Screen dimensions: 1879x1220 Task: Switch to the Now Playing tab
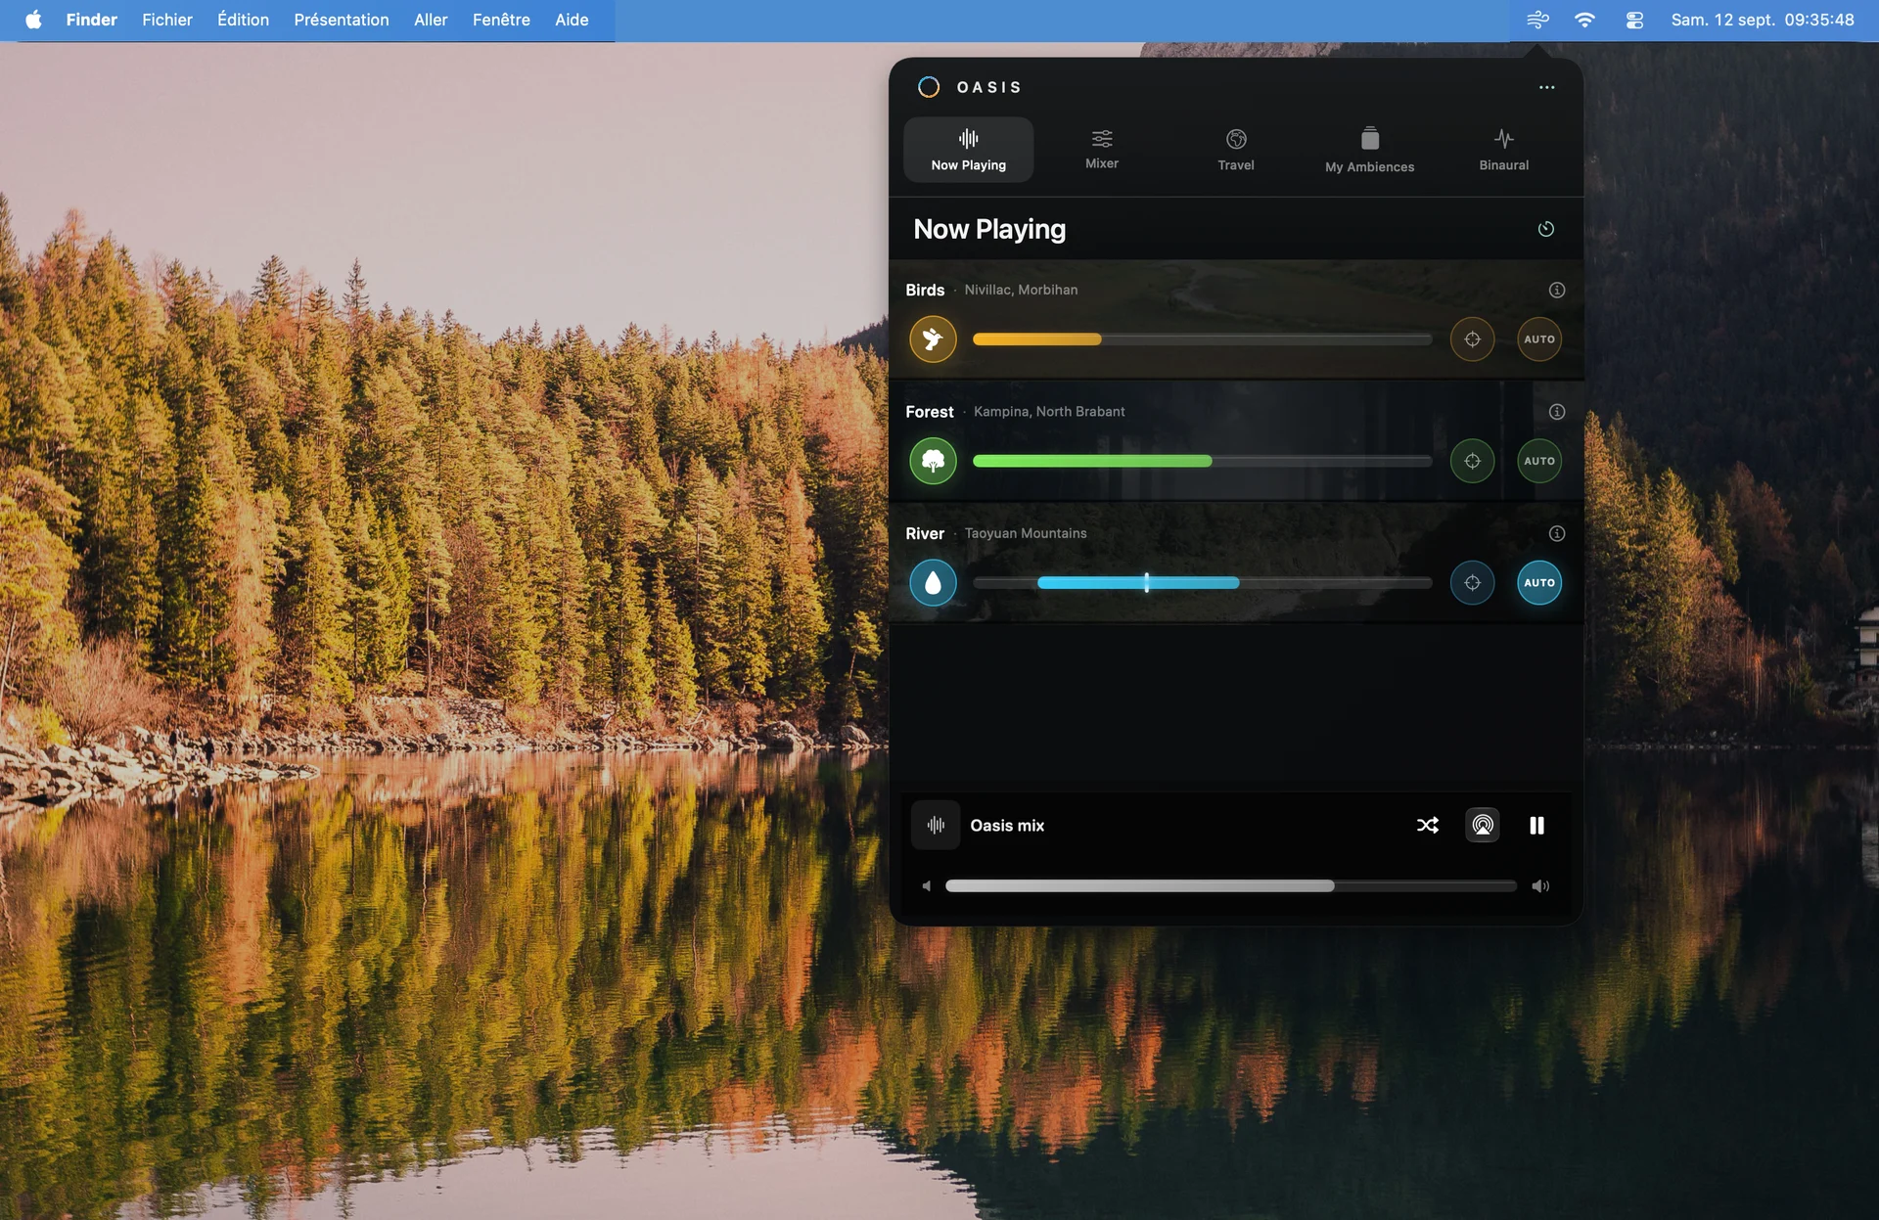(x=969, y=150)
